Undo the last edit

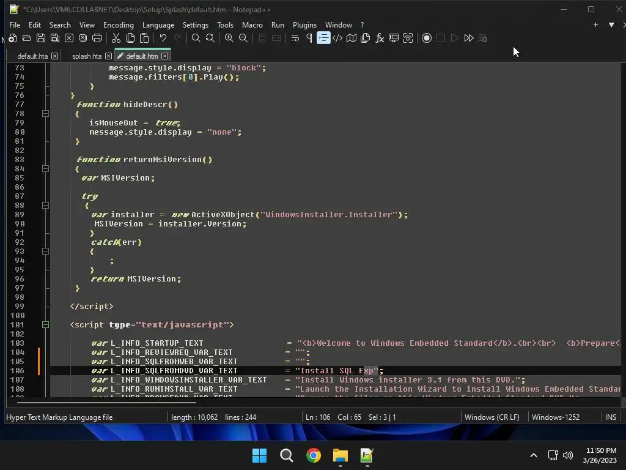(163, 38)
